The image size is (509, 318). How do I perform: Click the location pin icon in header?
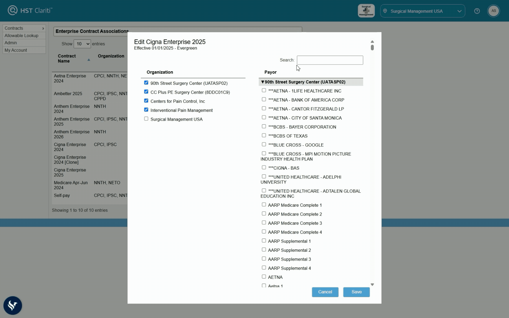coord(385,11)
